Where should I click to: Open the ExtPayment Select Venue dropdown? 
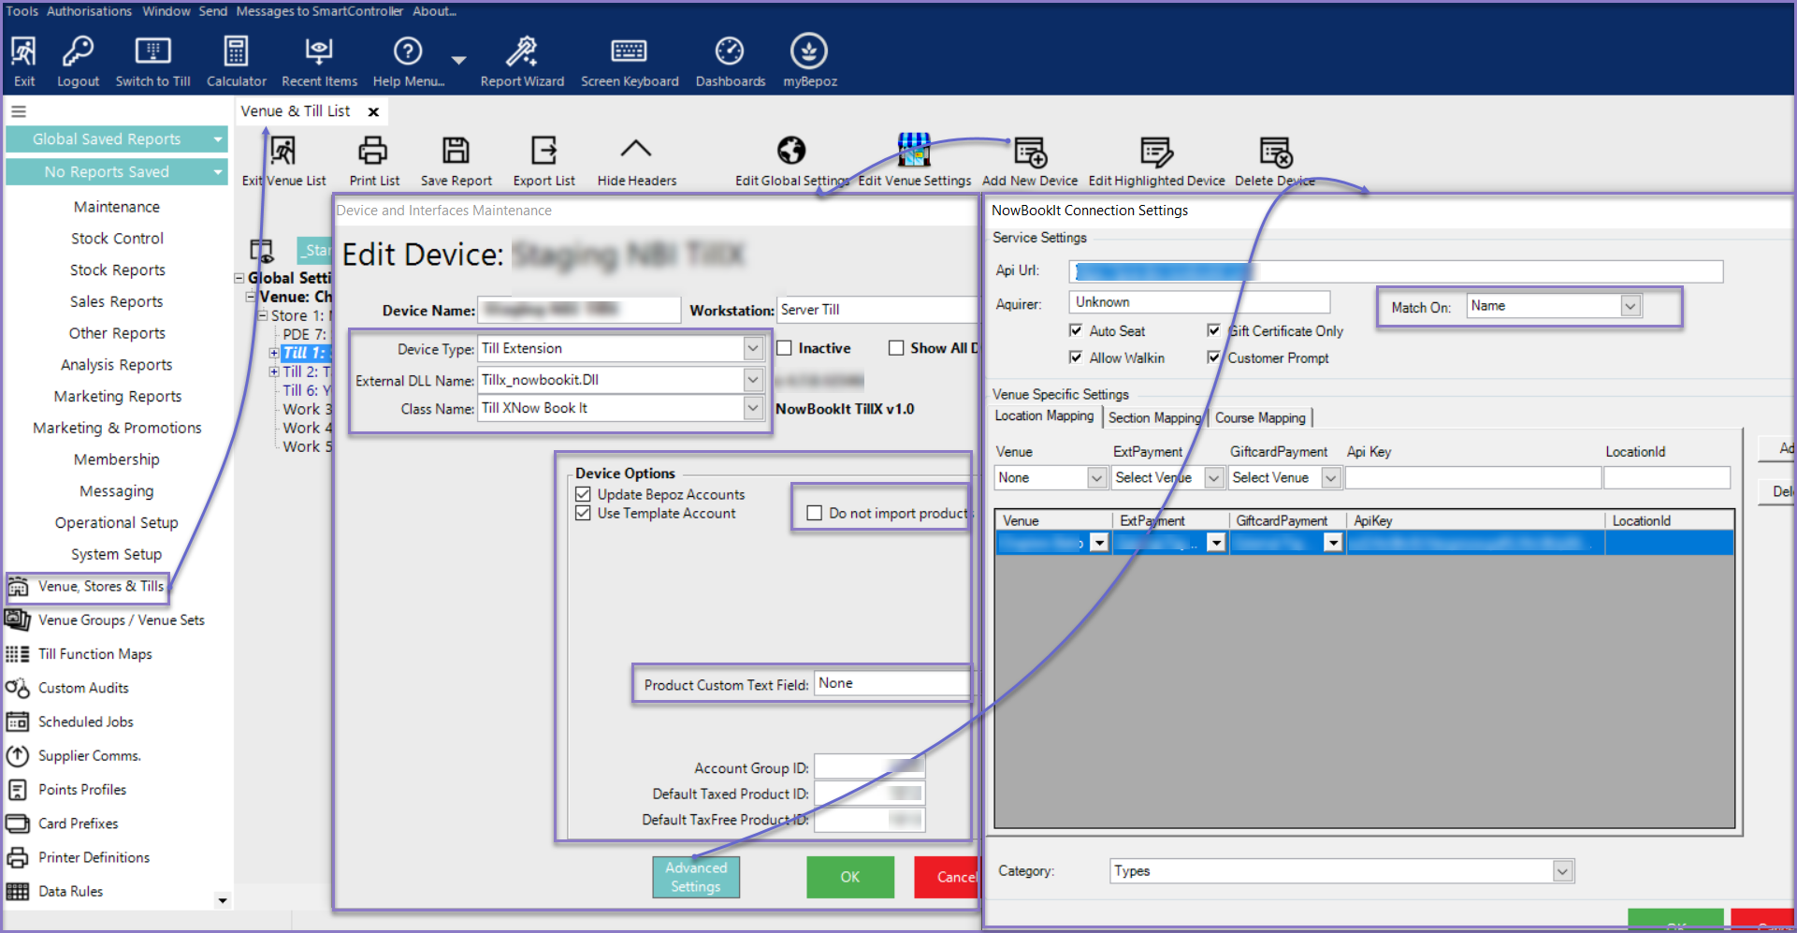(1214, 478)
